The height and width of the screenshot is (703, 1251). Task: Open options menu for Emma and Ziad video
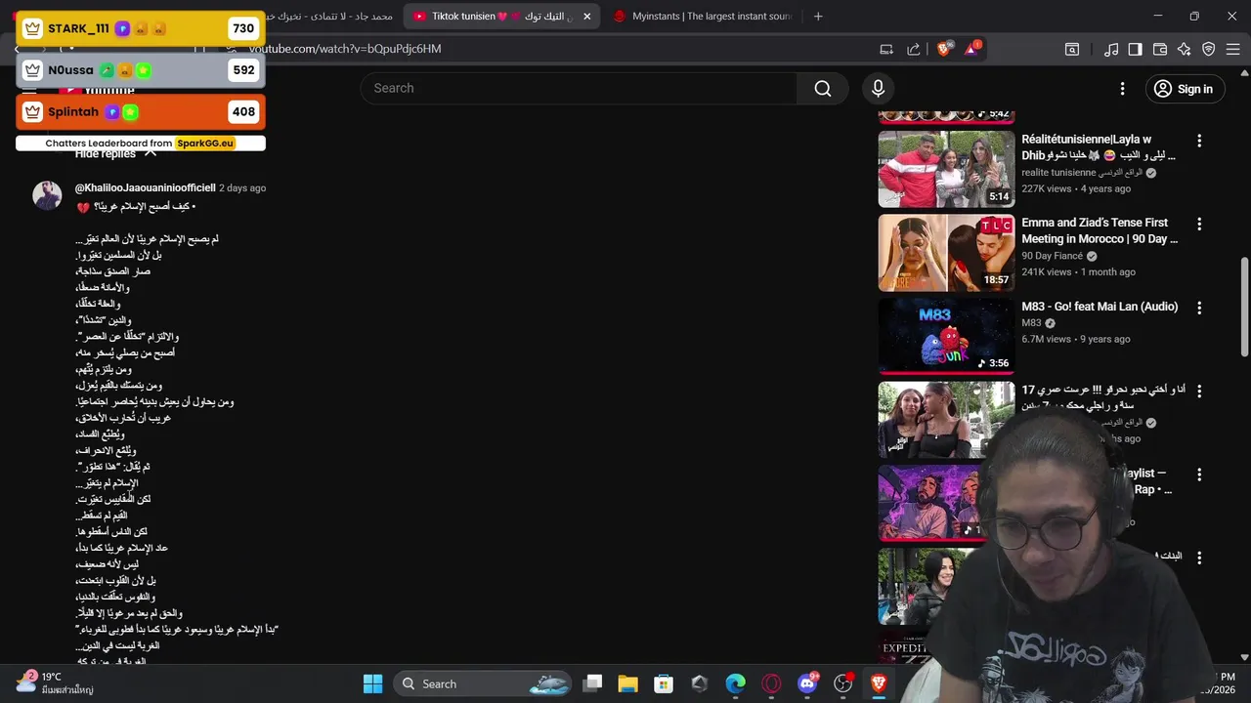(x=1199, y=224)
